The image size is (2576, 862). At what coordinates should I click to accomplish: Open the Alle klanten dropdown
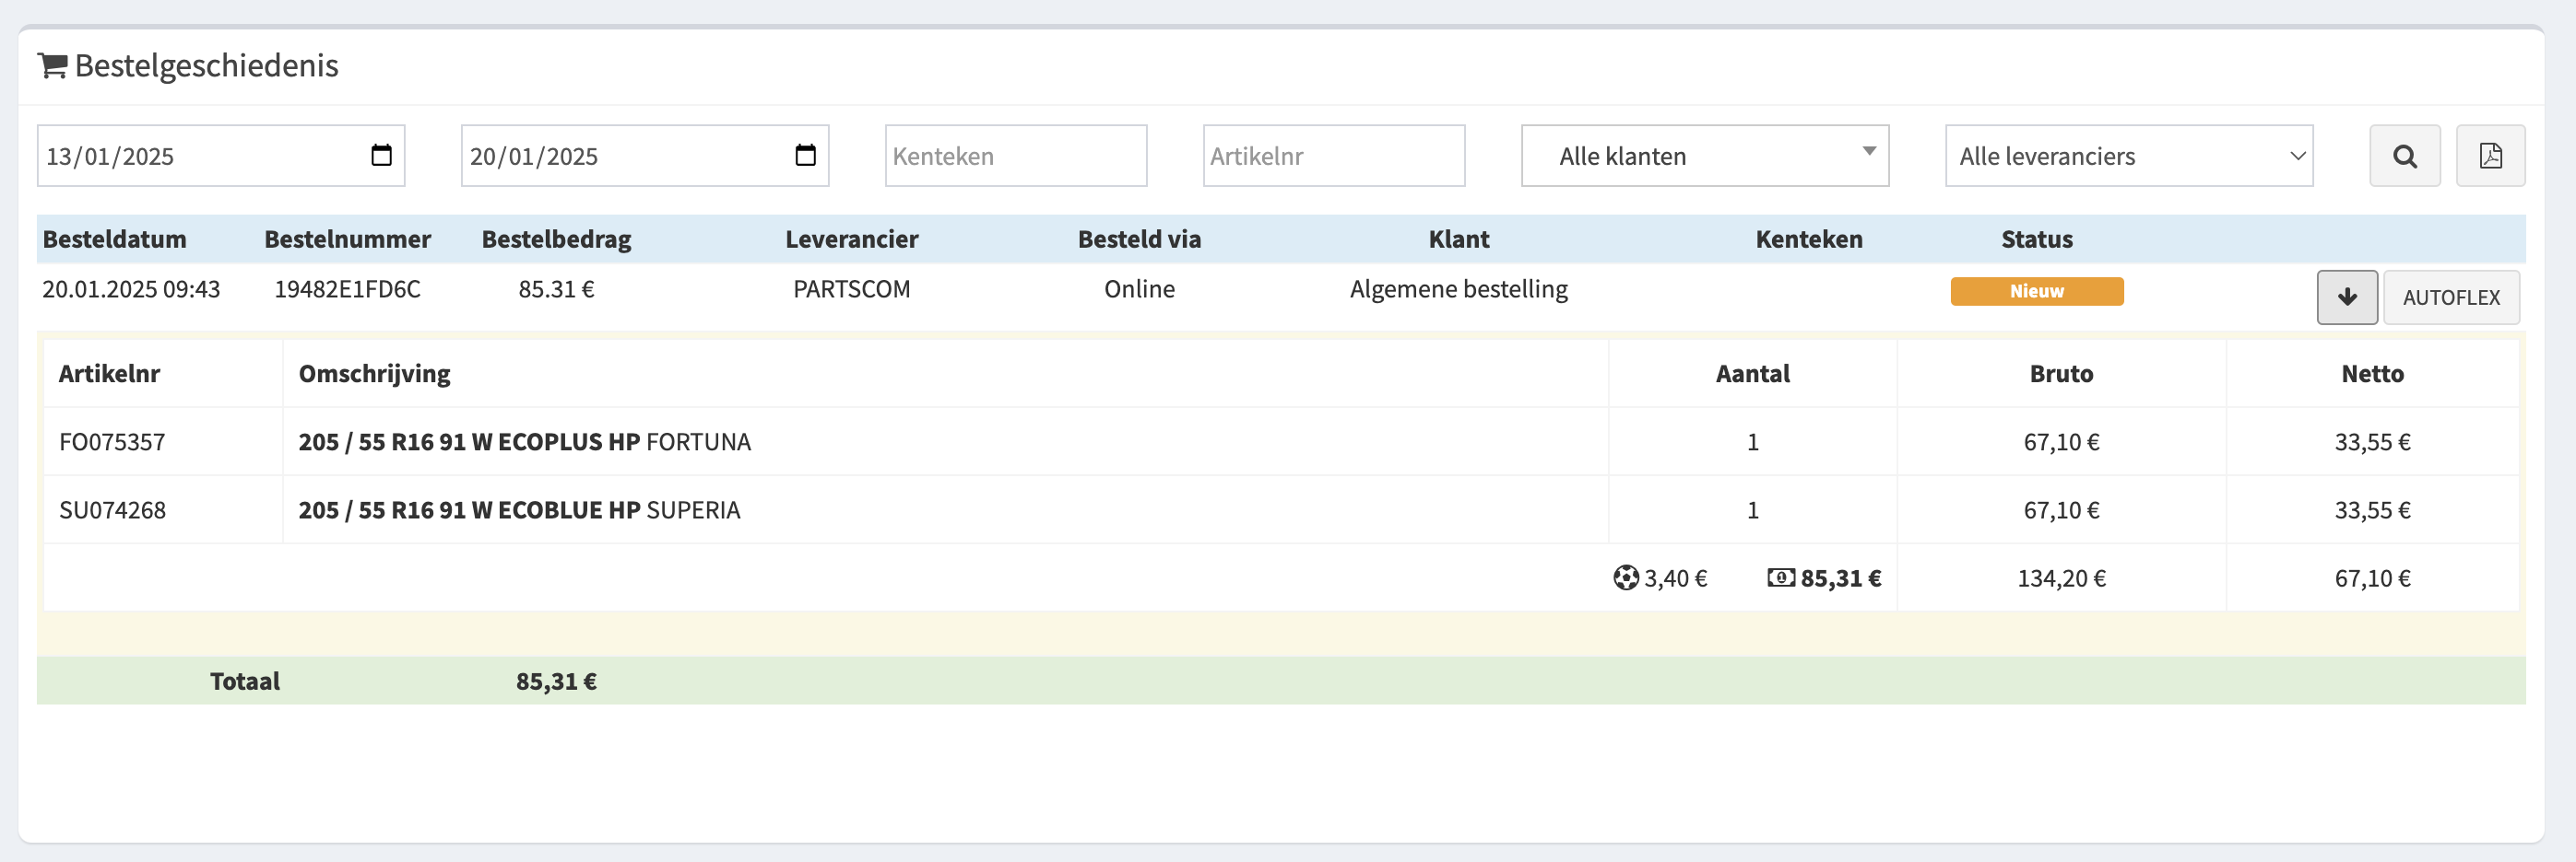(x=1704, y=156)
